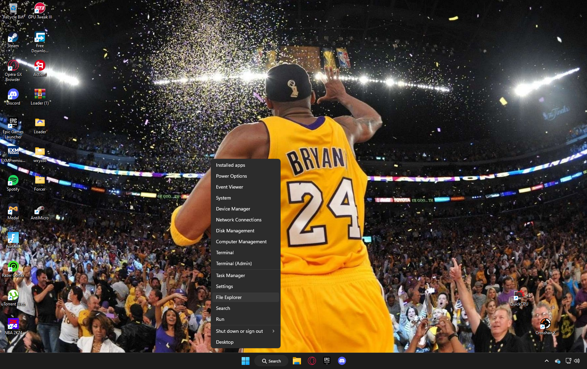Screen dimensions: 587x369
Task: Click the Windows Start button
Action: [x=245, y=361]
